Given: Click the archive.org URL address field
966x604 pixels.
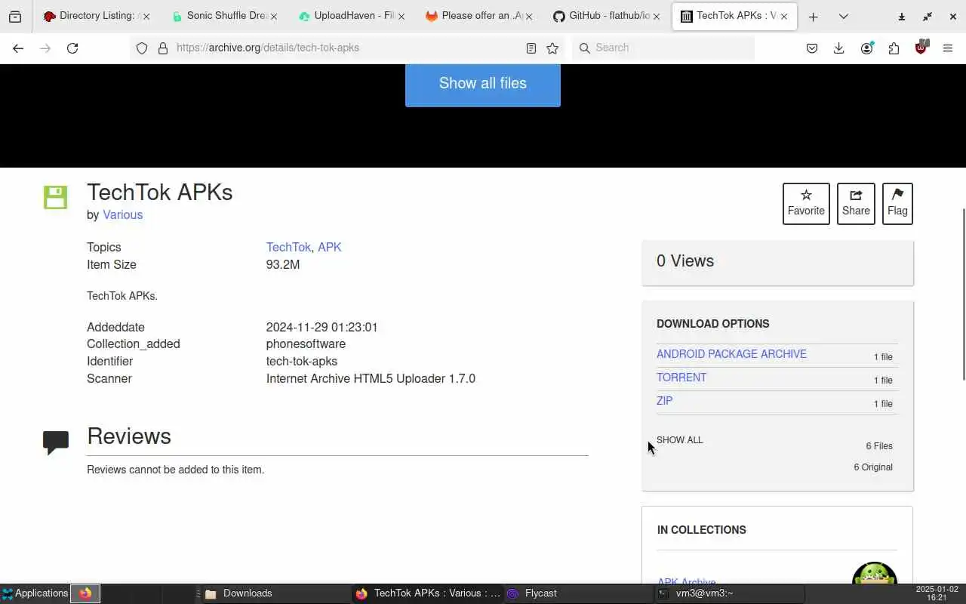Looking at the screenshot, I should tap(347, 48).
